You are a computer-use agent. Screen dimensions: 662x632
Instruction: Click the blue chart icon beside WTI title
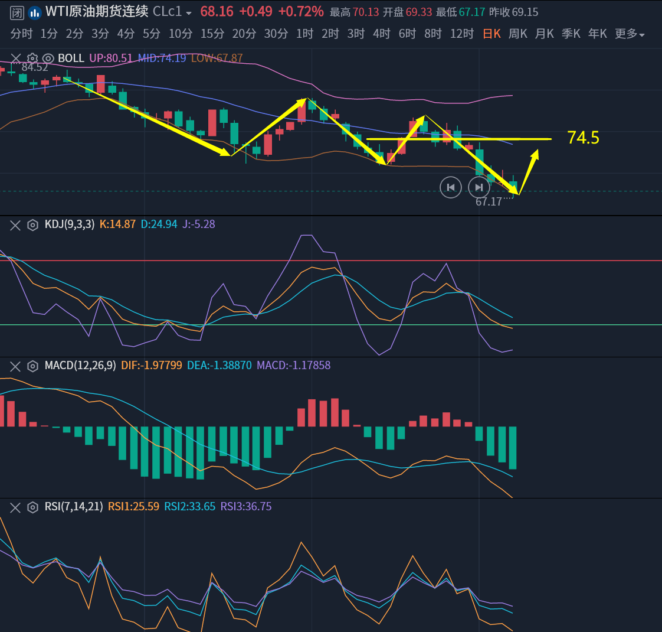[34, 12]
